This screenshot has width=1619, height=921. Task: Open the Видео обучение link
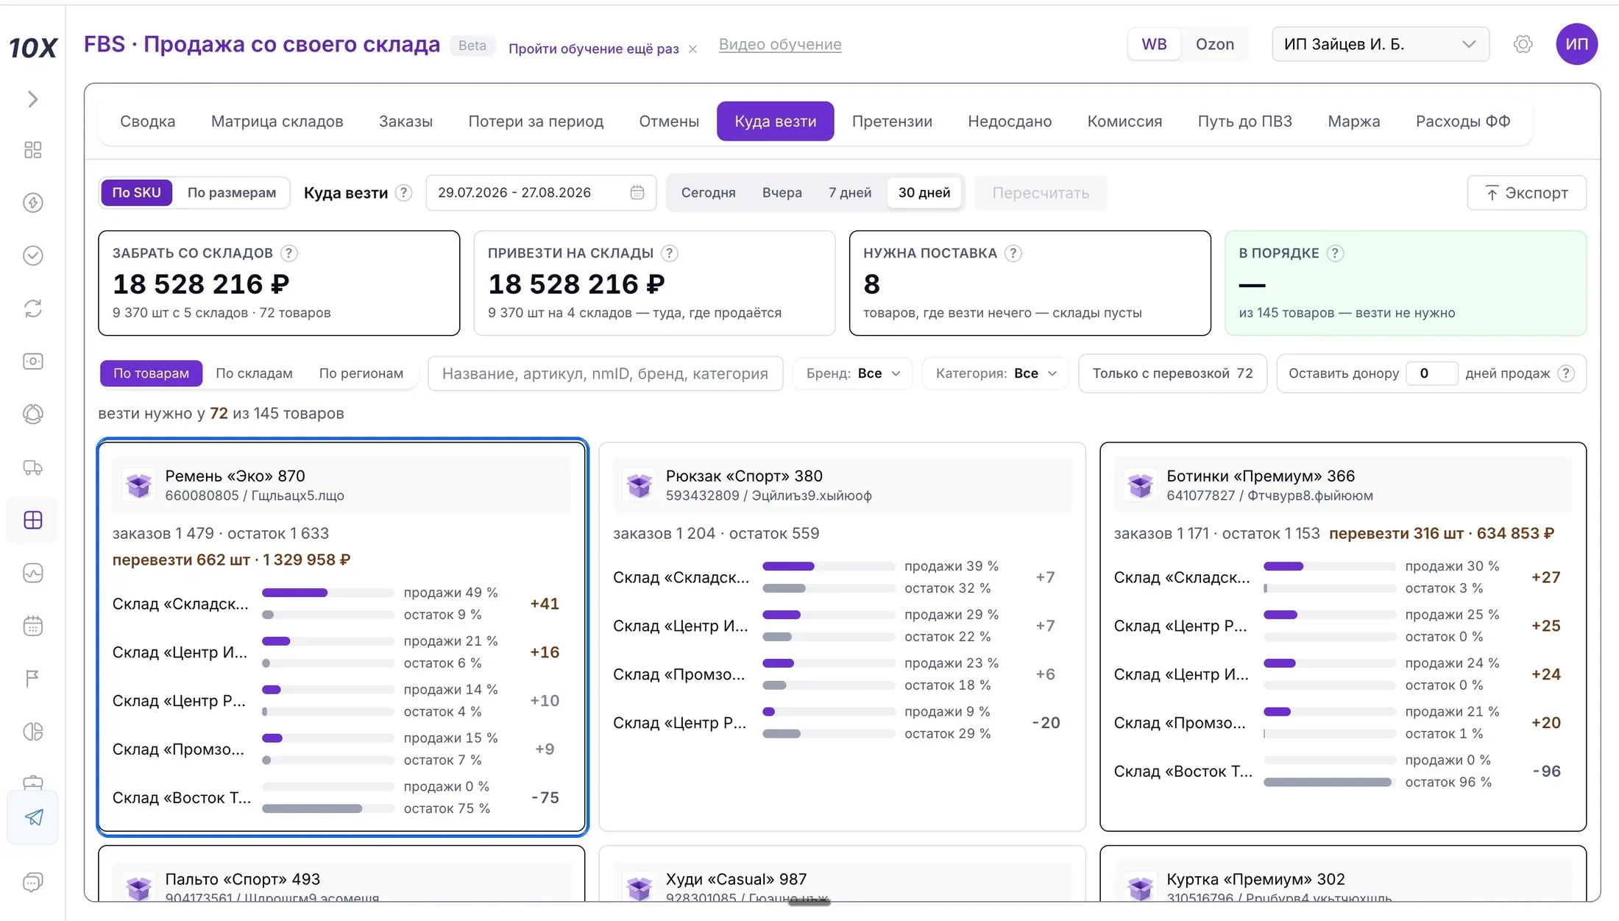(780, 44)
